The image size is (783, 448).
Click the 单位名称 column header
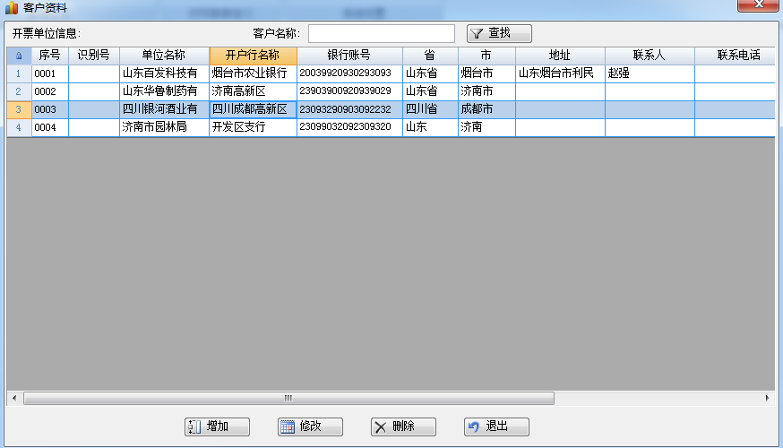point(164,56)
